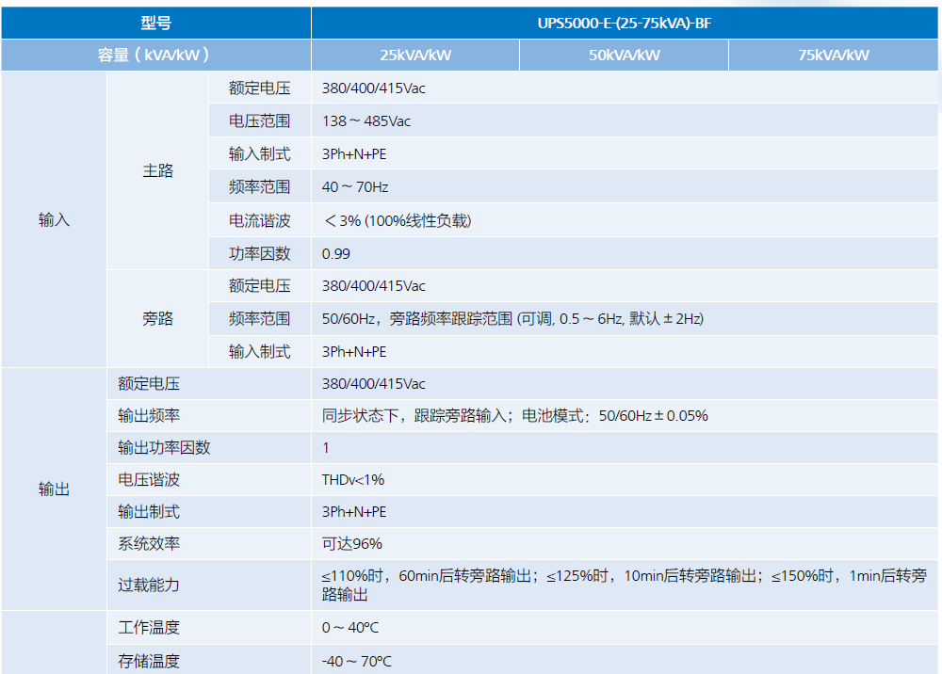
Task: Select the 存储温度 label
Action: 149,661
